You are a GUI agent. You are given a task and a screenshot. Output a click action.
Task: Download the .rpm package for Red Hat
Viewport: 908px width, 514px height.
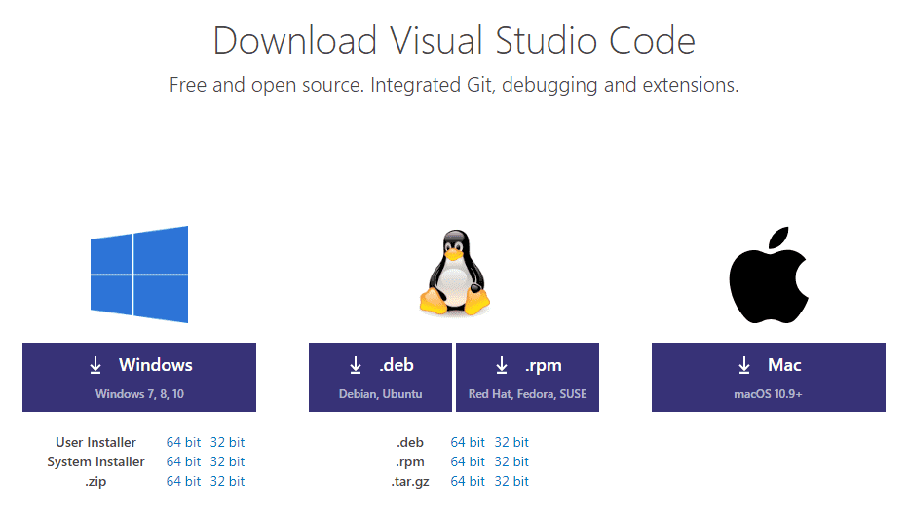click(x=527, y=377)
